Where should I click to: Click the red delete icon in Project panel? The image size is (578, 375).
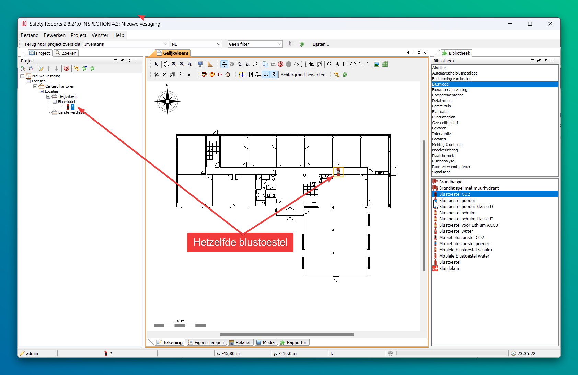pyautogui.click(x=67, y=68)
